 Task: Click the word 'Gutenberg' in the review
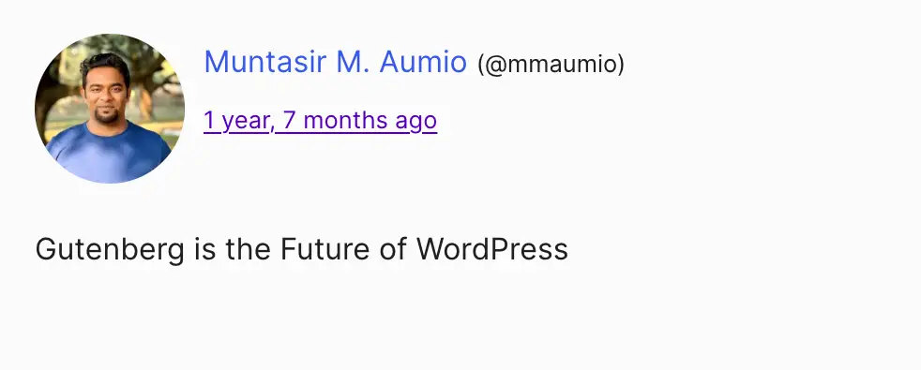[x=110, y=250]
